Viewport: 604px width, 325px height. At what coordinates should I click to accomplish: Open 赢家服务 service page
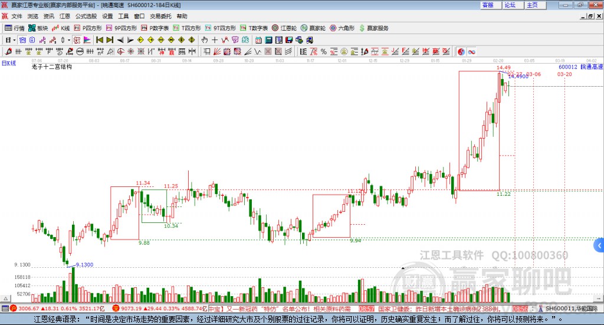[373, 28]
